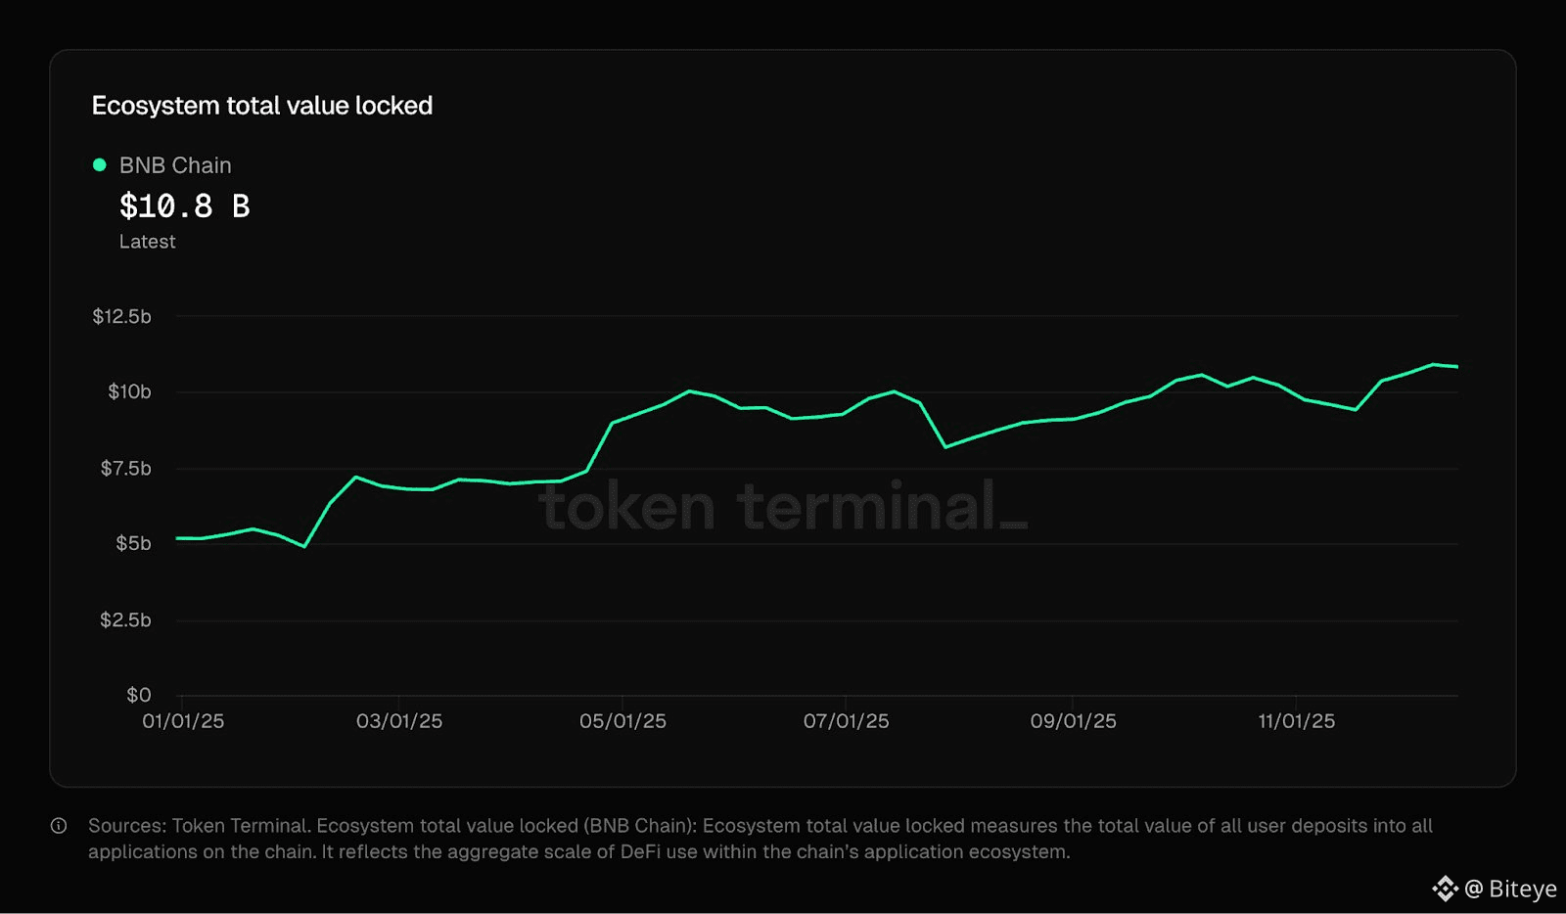Click the token terminal watermark
The height and width of the screenshot is (914, 1566).
[x=783, y=507]
